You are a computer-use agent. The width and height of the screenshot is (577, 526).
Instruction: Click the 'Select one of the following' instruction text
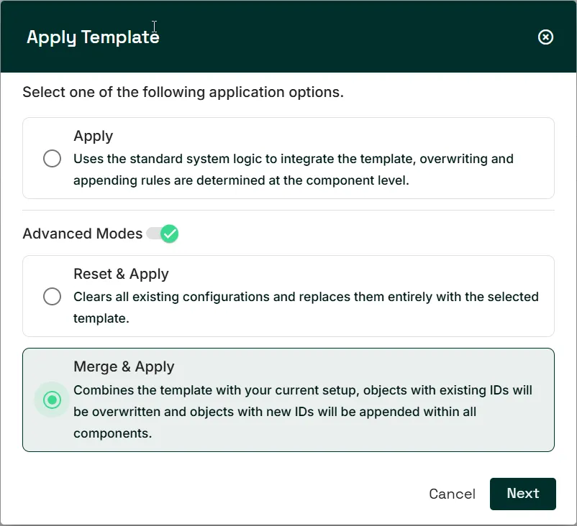[x=183, y=92]
